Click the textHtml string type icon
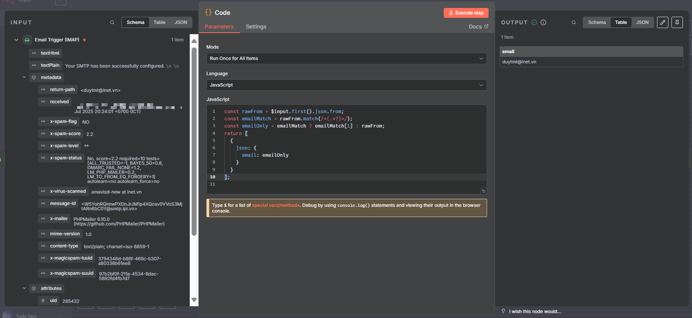Image resolution: width=692 pixels, height=318 pixels. click(34, 53)
